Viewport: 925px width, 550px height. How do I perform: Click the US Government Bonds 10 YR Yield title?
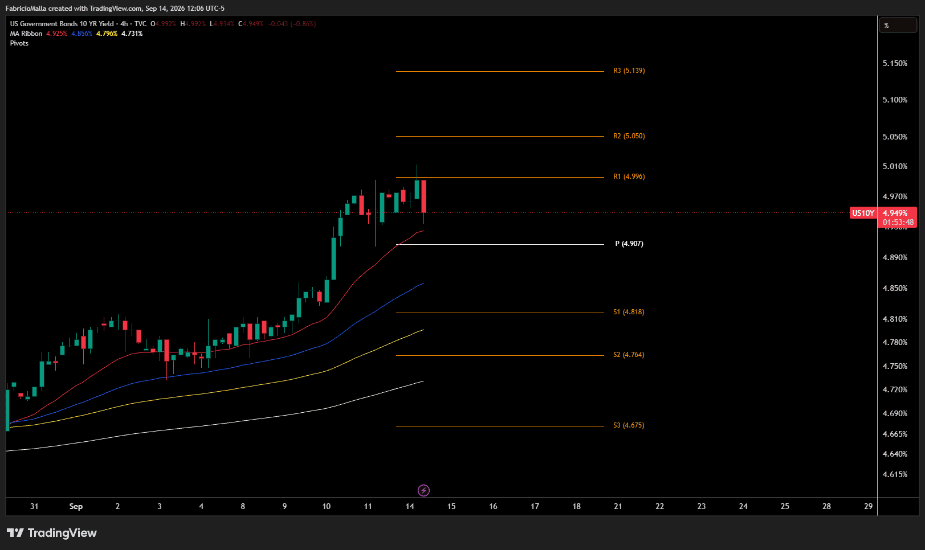[x=62, y=24]
